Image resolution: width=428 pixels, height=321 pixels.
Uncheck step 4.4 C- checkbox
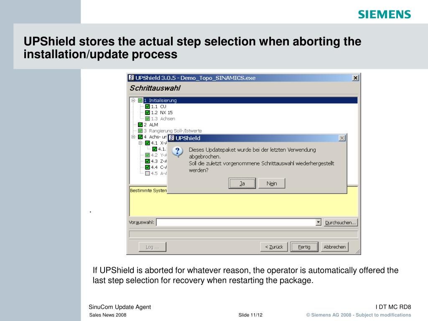148,167
